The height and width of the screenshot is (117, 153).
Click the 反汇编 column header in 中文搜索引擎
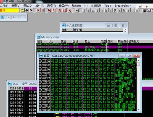click(x=98, y=30)
